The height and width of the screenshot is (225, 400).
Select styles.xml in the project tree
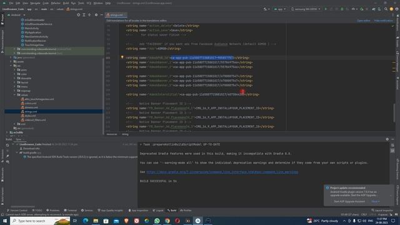30,116
